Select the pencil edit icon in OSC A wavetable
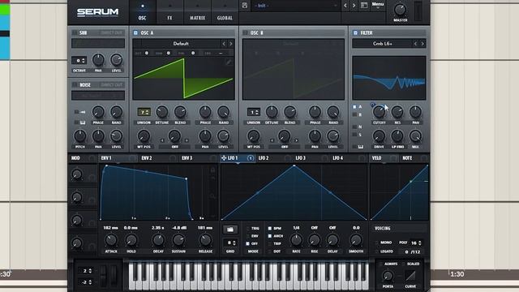 (229, 62)
